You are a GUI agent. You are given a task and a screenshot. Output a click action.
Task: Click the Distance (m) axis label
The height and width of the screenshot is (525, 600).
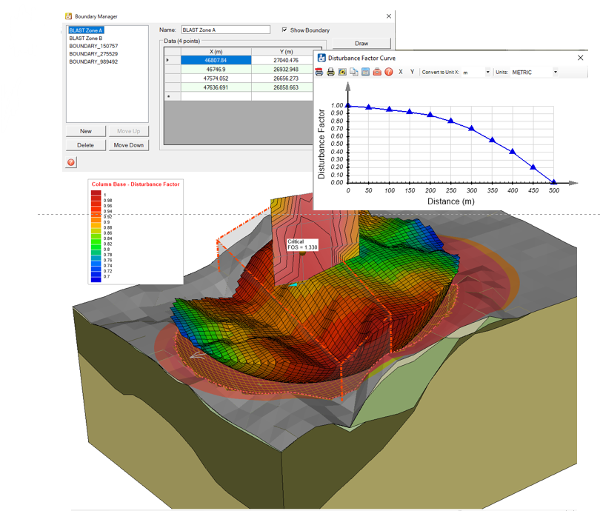(x=451, y=201)
